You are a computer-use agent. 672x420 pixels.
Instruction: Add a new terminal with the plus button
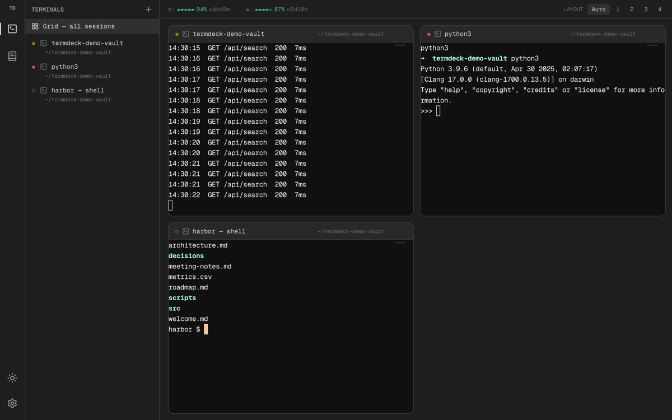coord(148,10)
